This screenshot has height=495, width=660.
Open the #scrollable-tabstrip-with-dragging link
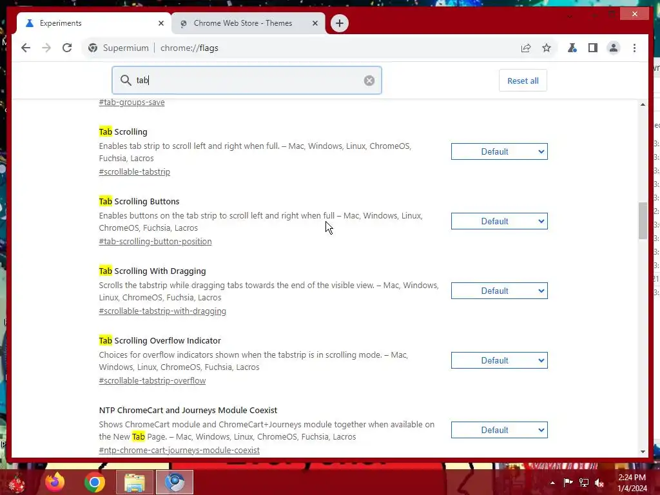(x=162, y=311)
